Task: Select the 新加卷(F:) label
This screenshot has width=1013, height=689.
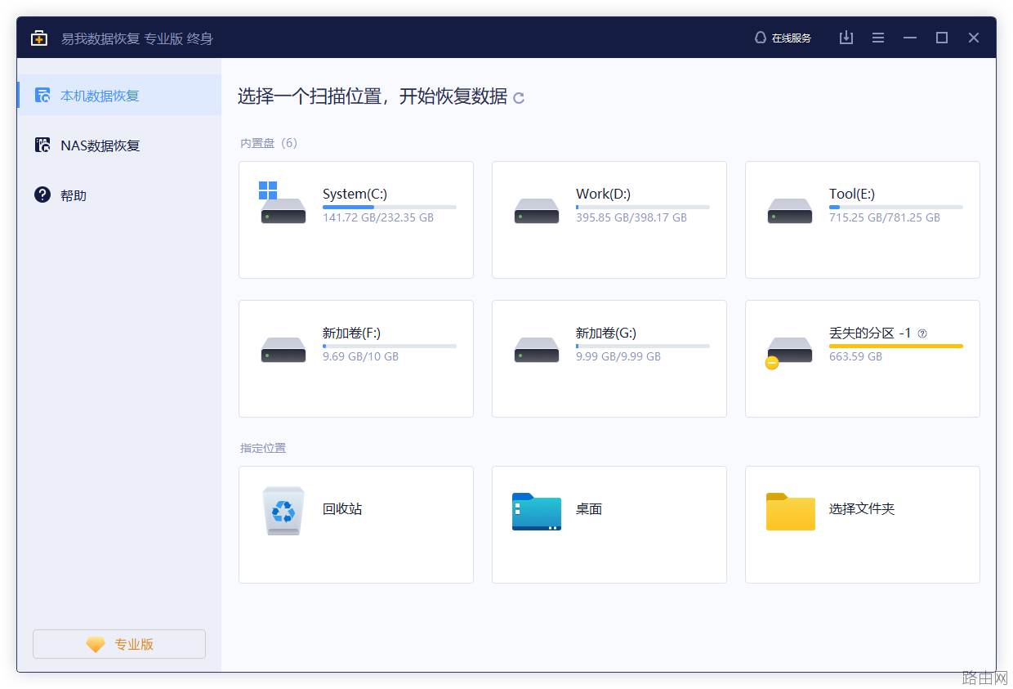Action: coord(351,333)
